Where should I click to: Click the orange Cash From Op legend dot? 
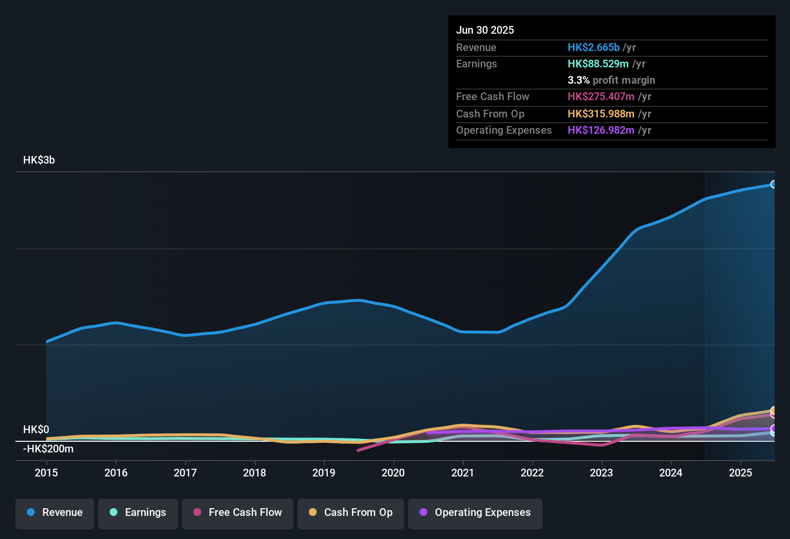(313, 513)
